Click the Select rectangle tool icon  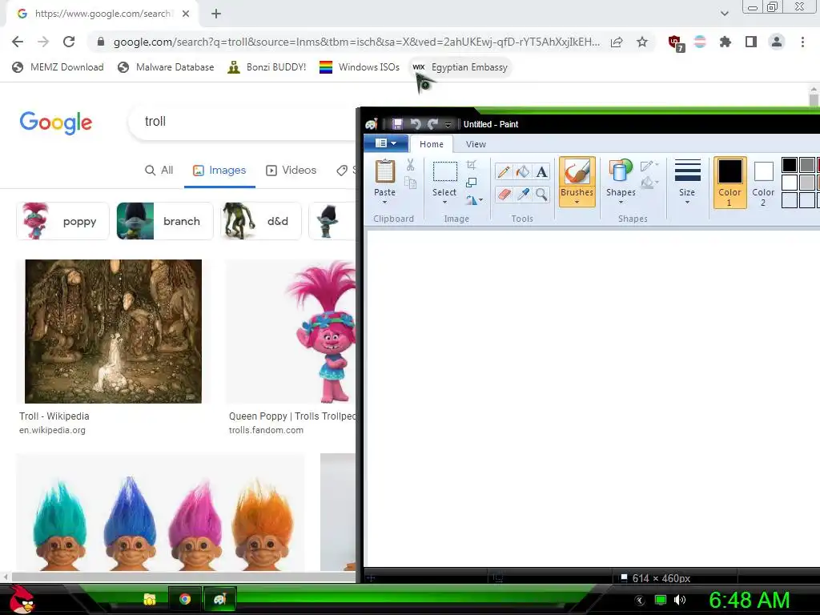444,171
